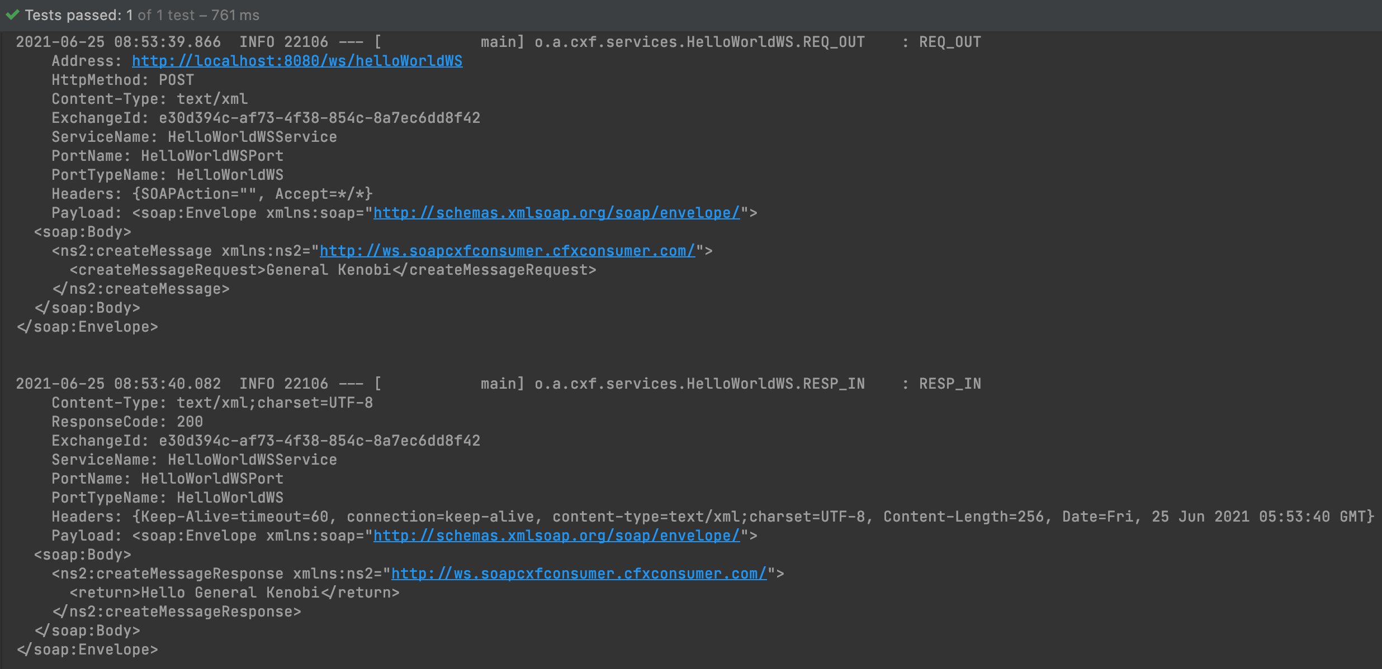Image resolution: width=1382 pixels, height=669 pixels.
Task: Select the Headers line containing SOAPAction
Action: (x=212, y=194)
